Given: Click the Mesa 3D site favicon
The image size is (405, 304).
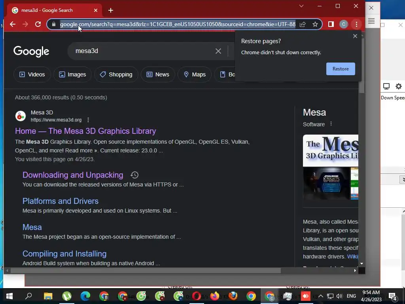Looking at the screenshot, I should pyautogui.click(x=21, y=116).
